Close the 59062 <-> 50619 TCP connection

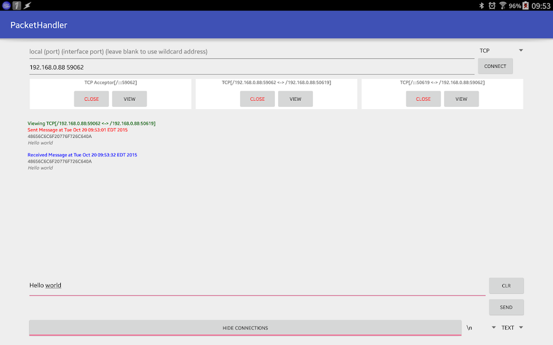pos(258,99)
